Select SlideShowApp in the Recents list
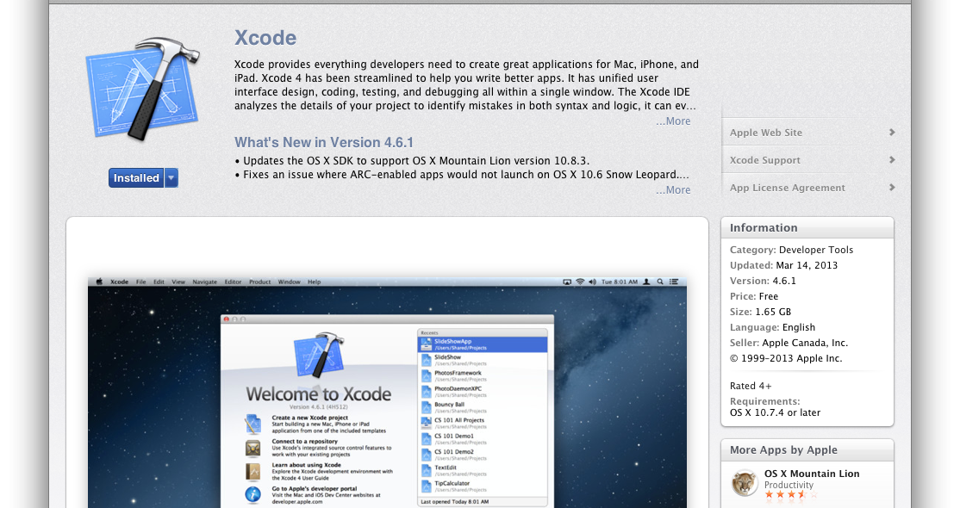The image size is (960, 508). 483,344
